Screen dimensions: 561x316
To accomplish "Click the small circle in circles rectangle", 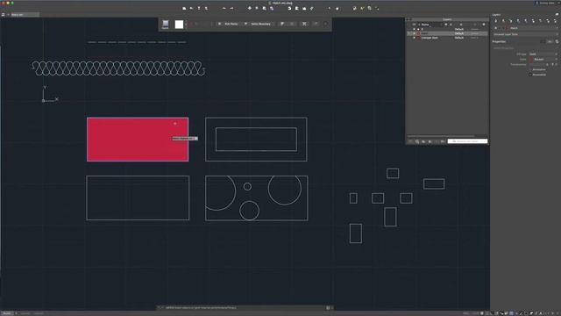I will coord(247,186).
